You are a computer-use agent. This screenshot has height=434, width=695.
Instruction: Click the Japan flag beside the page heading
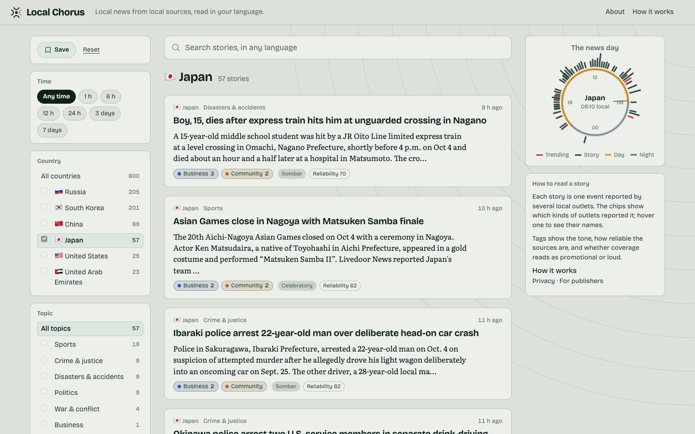170,77
